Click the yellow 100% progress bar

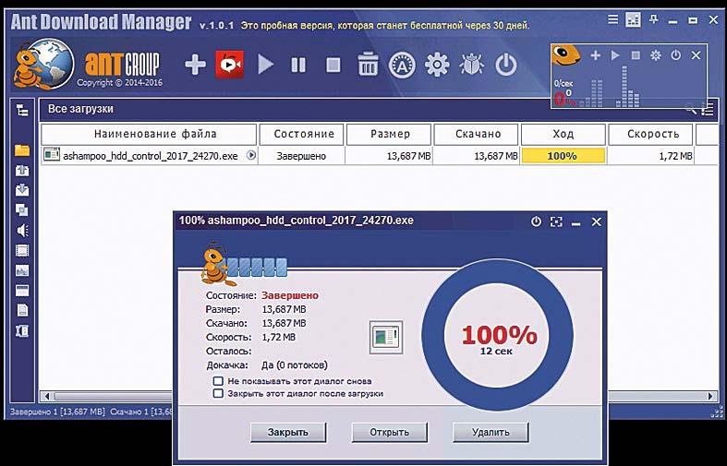point(563,156)
